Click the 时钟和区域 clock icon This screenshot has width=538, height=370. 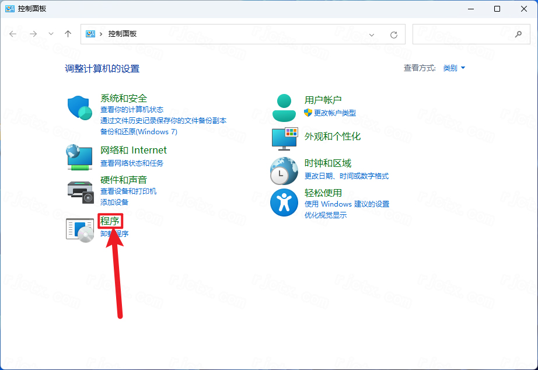(284, 171)
